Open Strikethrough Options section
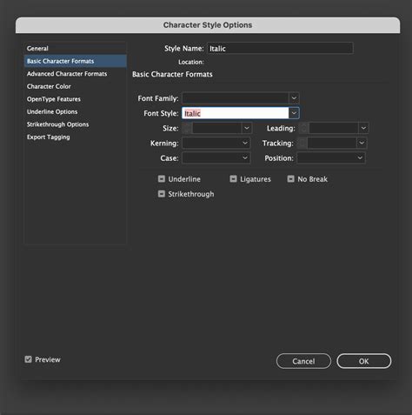 click(75, 124)
